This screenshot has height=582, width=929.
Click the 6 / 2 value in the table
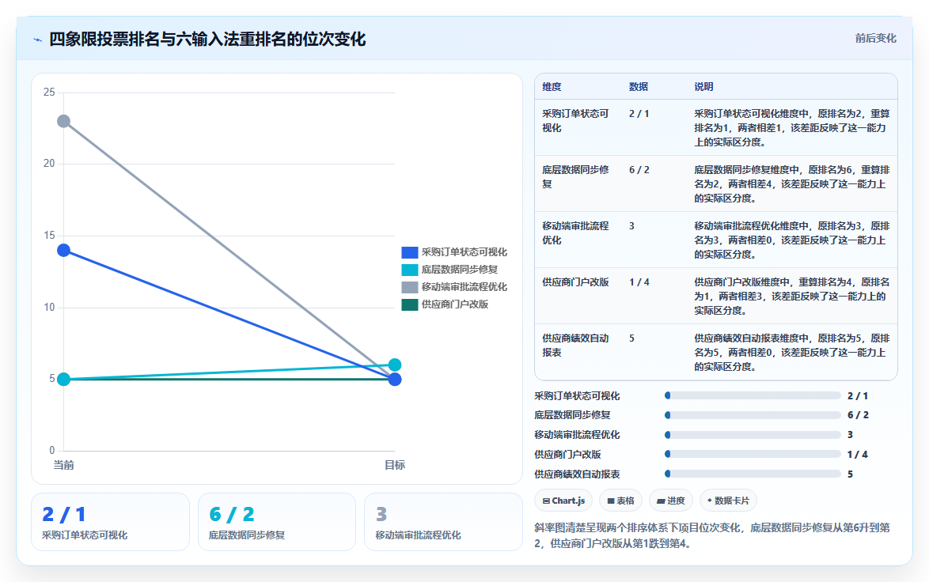639,170
